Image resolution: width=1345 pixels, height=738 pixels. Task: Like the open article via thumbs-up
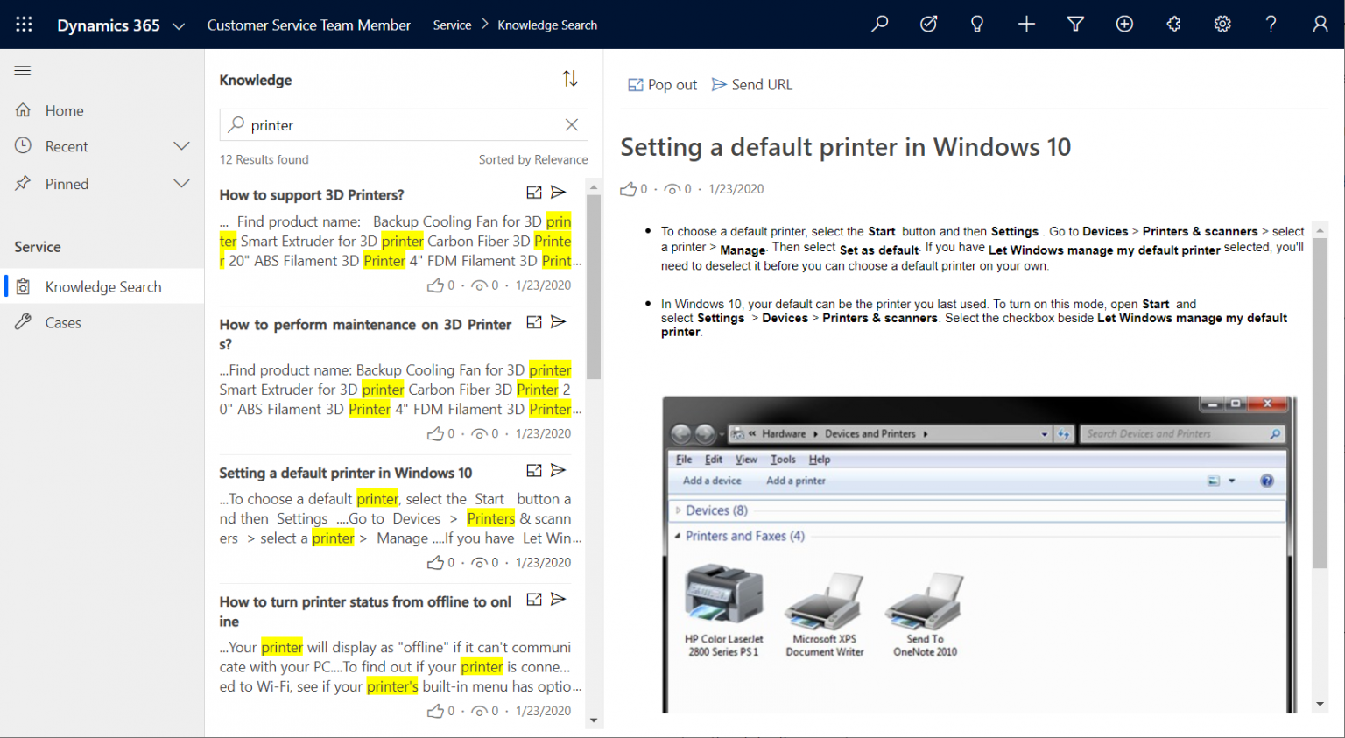pyautogui.click(x=629, y=189)
